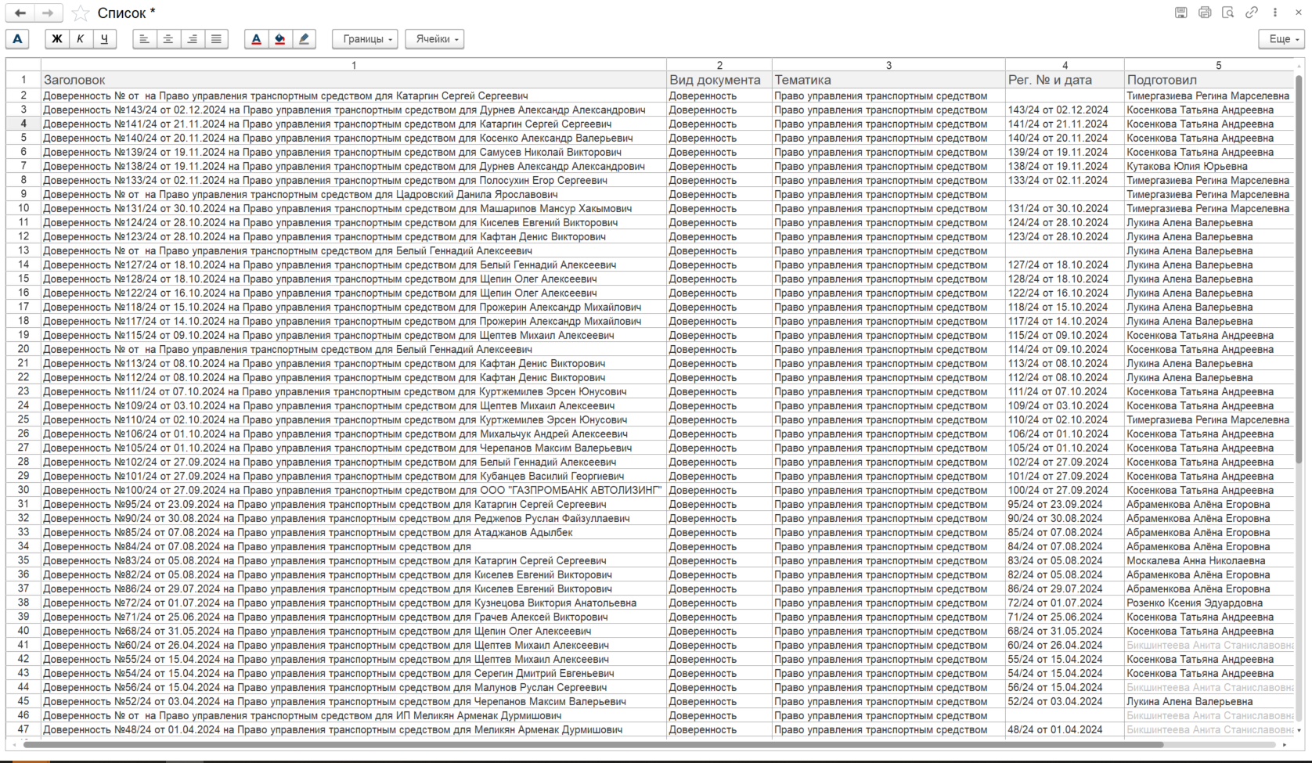Image resolution: width=1312 pixels, height=763 pixels.
Task: Click the horizontal scrollbar at the bottom
Action: pos(593,744)
